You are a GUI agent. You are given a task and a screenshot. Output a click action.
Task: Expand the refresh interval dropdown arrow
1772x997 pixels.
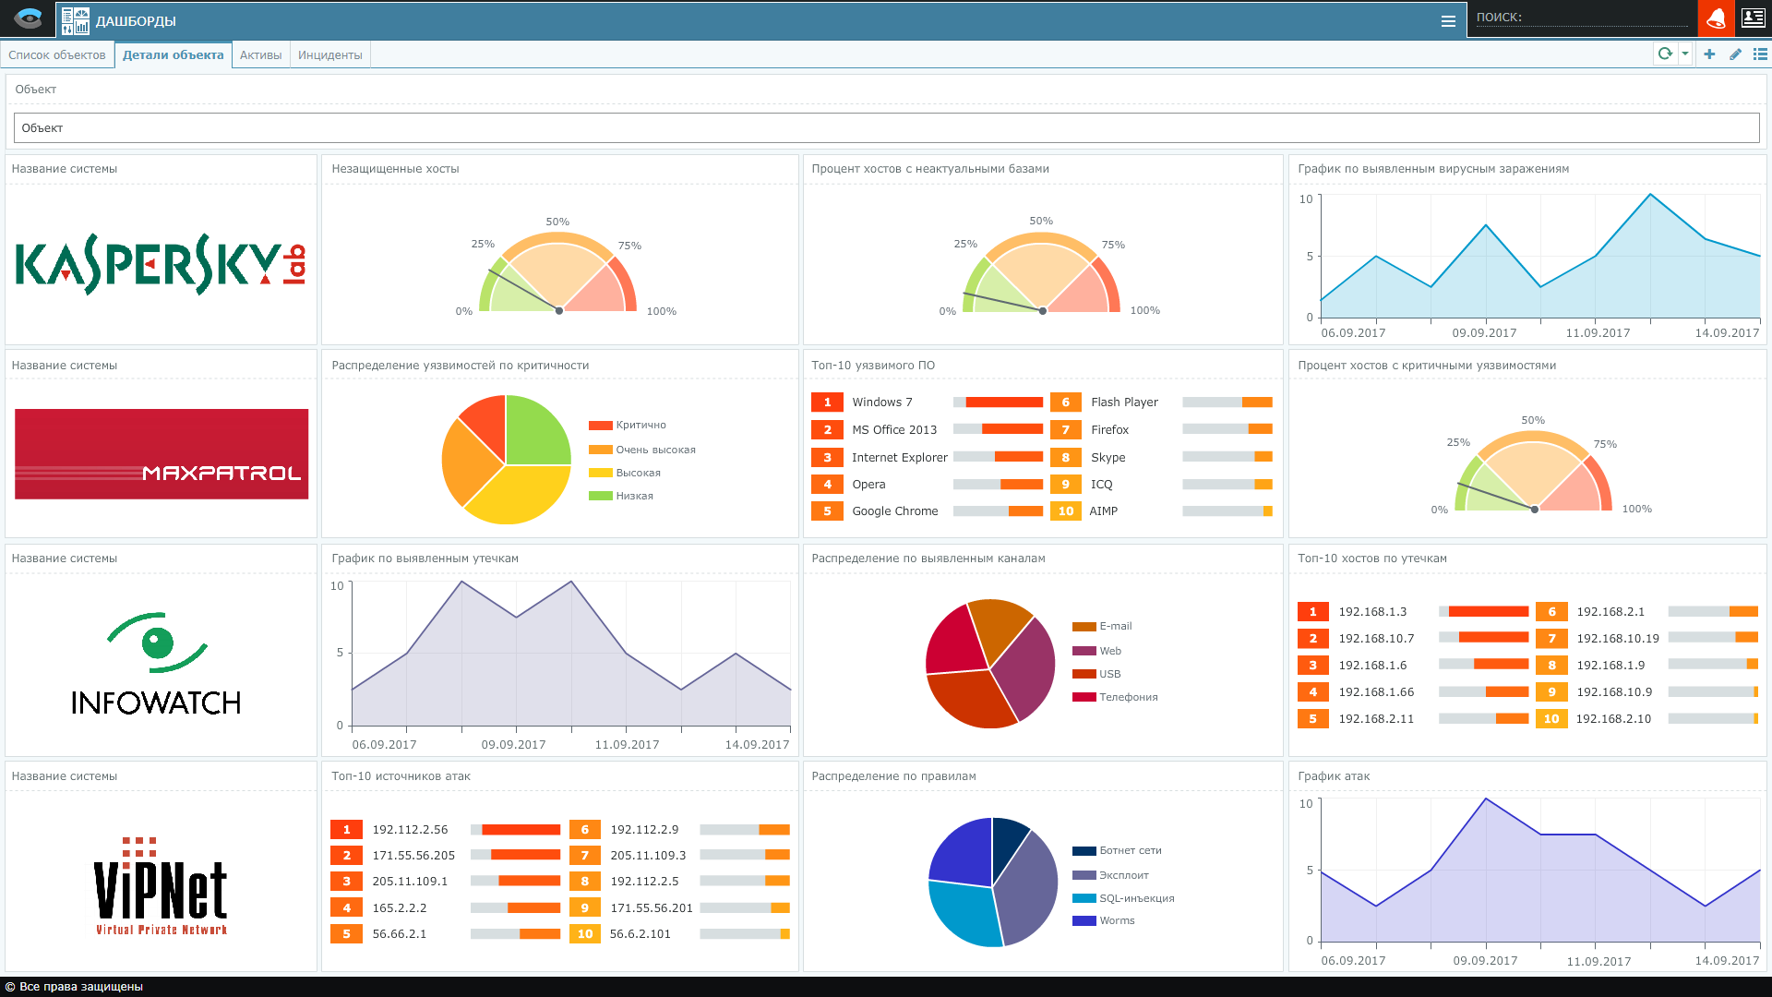tap(1685, 54)
